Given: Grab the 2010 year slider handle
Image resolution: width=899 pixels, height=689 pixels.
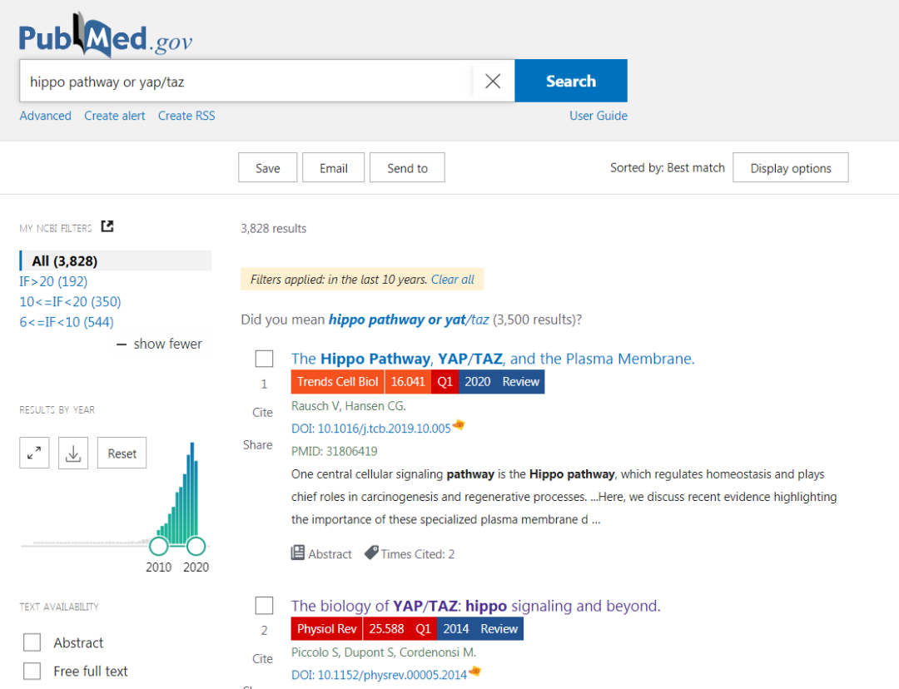Looking at the screenshot, I should pos(158,546).
